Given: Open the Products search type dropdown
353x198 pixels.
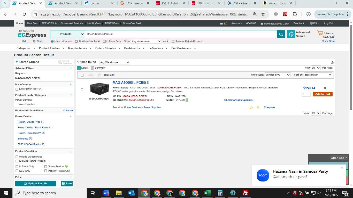Looking at the screenshot, I should click(x=68, y=34).
